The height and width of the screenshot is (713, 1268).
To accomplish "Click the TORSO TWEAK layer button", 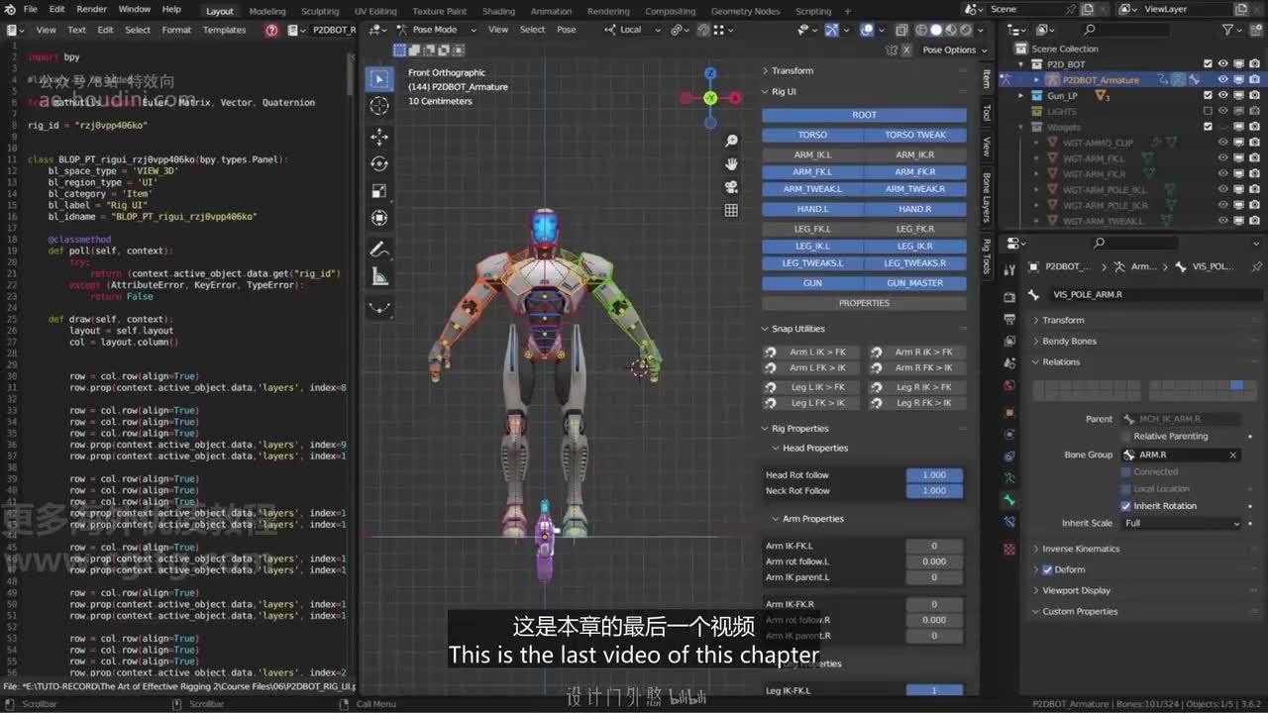I will pos(914,135).
